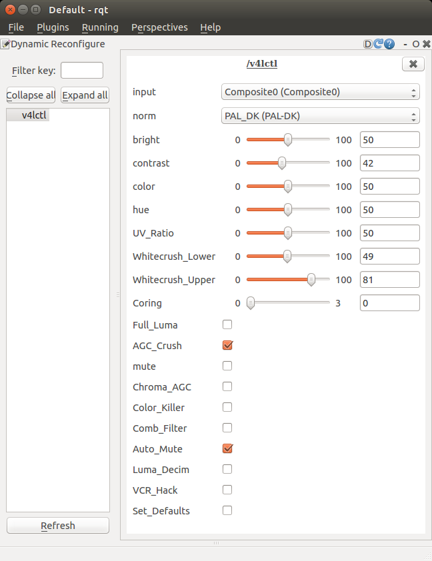Click the Expand all button
The height and width of the screenshot is (561, 432).
click(x=85, y=95)
